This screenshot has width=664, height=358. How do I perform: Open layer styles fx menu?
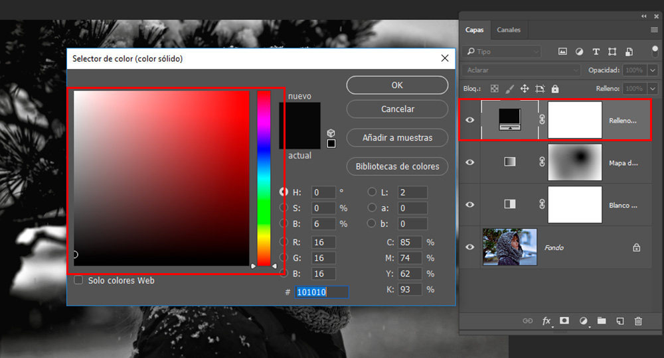click(546, 322)
